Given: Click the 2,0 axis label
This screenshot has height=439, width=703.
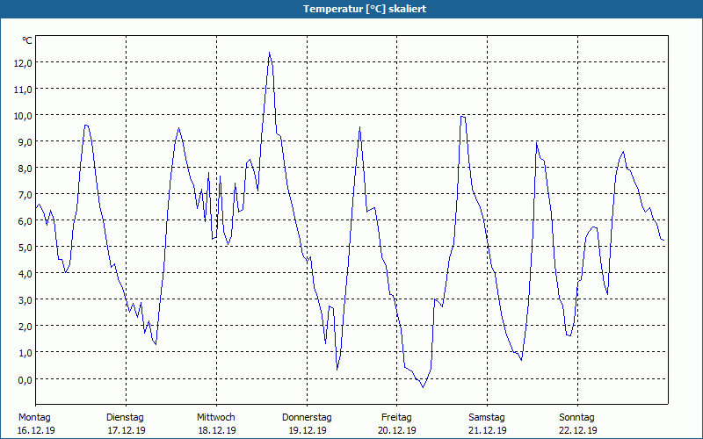Looking at the screenshot, I should [x=25, y=327].
